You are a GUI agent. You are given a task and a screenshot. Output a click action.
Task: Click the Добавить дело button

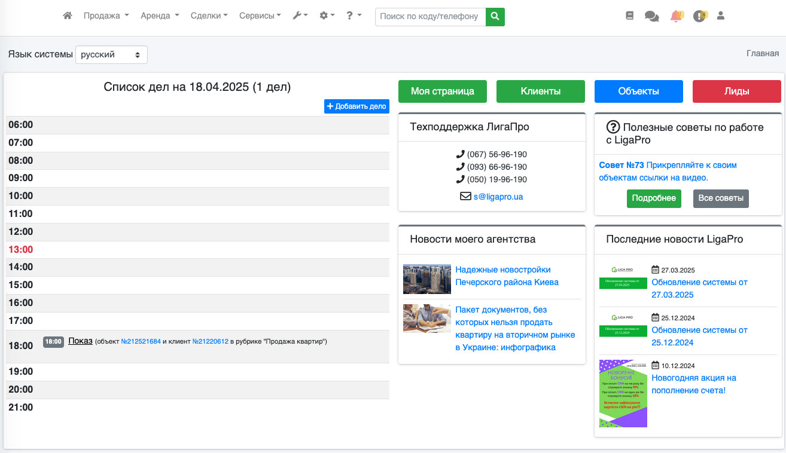(x=357, y=106)
